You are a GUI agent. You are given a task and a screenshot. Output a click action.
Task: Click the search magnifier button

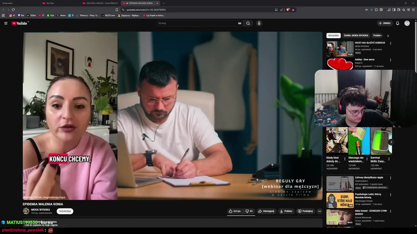248,23
